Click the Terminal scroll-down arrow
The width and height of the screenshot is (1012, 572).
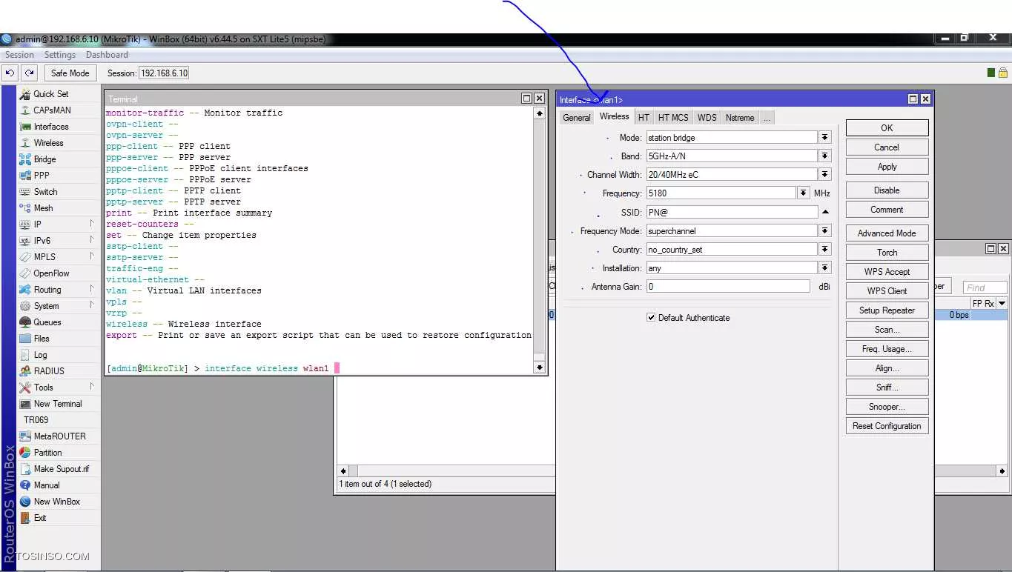[x=539, y=368]
